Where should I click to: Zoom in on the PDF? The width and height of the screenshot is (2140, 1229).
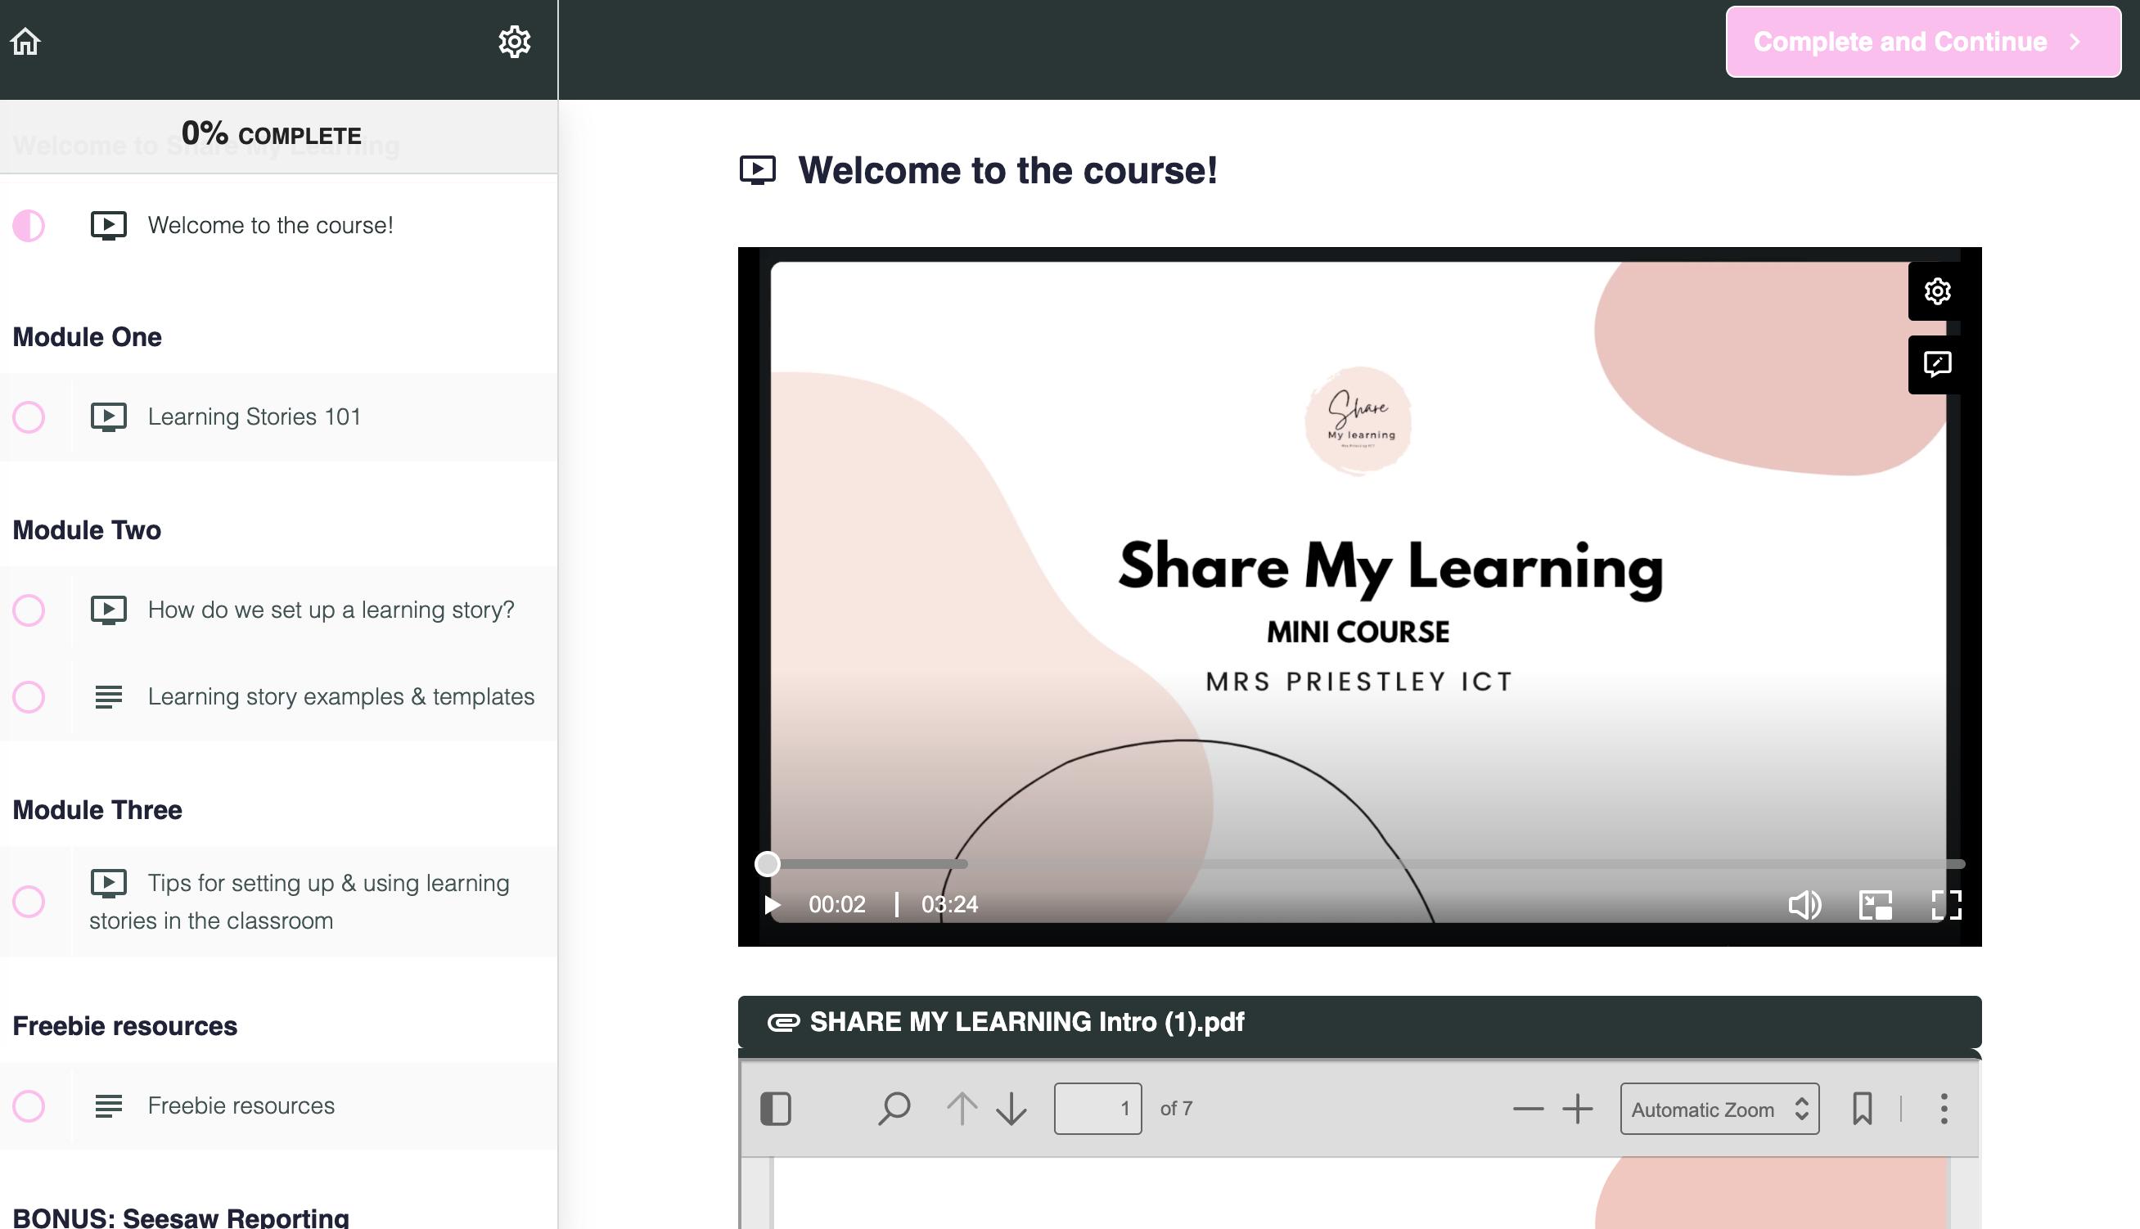pos(1577,1110)
